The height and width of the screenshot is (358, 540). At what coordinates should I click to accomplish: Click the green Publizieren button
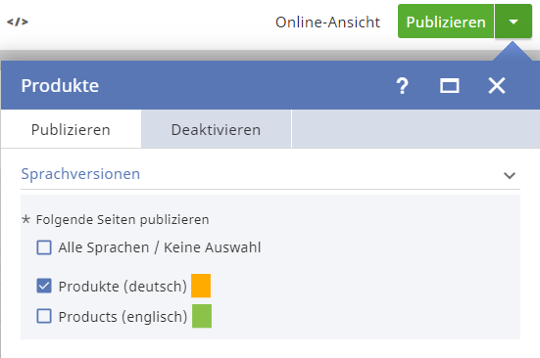446,22
